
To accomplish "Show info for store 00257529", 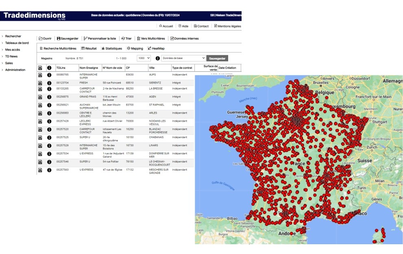I will [x=49, y=146].
